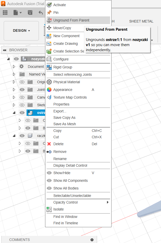Click the Autodesk Fusion app logo

tap(3, 4)
